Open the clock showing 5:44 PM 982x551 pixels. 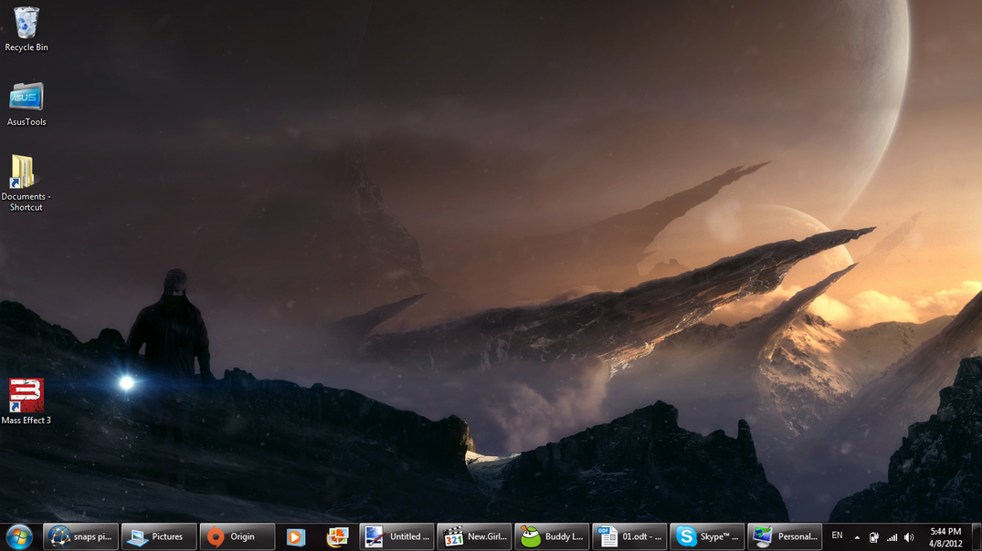[x=945, y=537]
